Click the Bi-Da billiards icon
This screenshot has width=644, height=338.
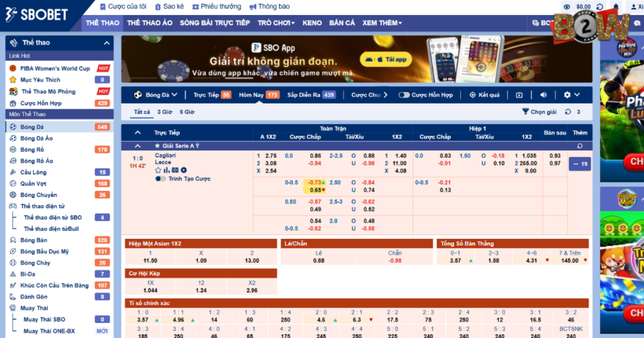pos(13,274)
